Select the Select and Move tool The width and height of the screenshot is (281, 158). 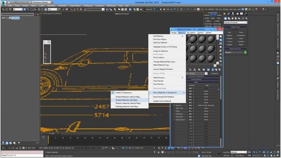tap(39, 9)
